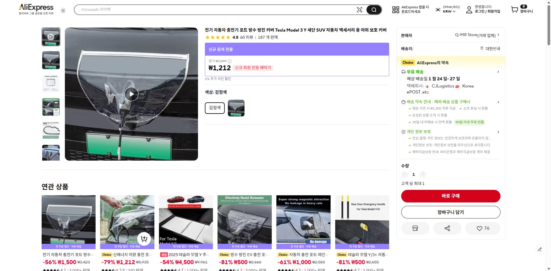Decrease quantity with minus button

click(405, 175)
